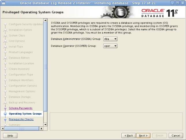This screenshot has width=186, height=140.
Task: Click the Installation Location step
Action: [x=21, y=64]
